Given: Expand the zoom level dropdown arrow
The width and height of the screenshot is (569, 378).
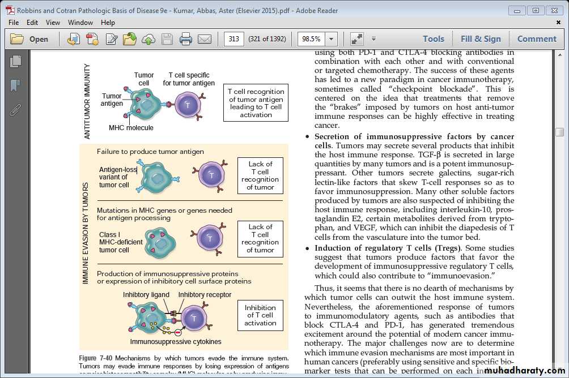Looking at the screenshot, I should pyautogui.click(x=331, y=39).
